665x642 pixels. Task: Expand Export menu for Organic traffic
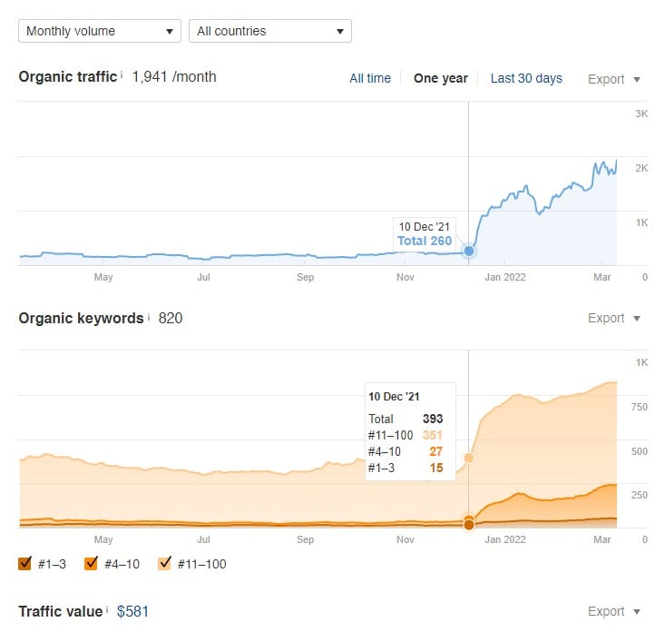click(614, 79)
